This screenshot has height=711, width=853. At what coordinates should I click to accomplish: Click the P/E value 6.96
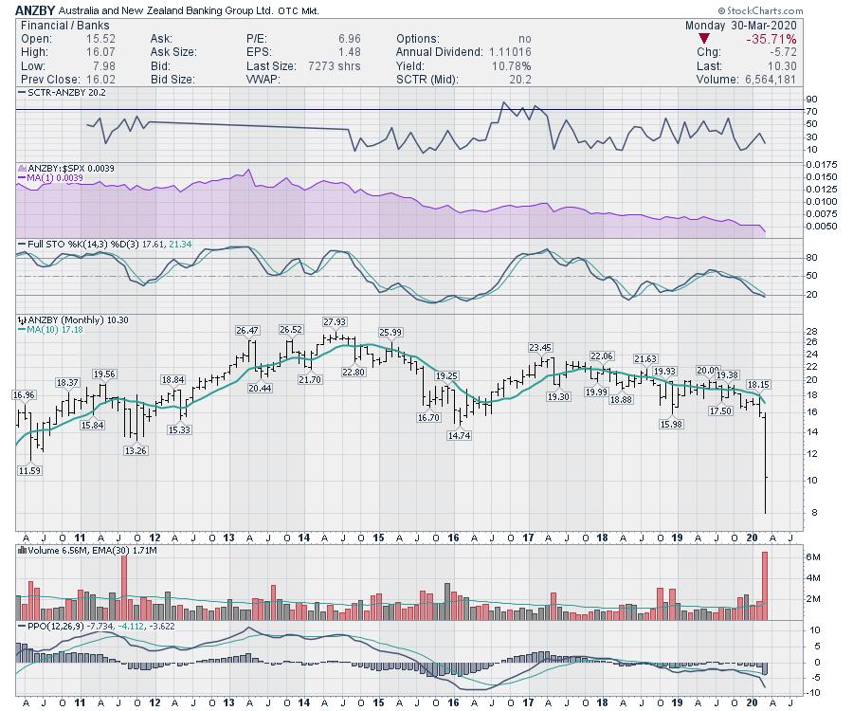point(349,39)
